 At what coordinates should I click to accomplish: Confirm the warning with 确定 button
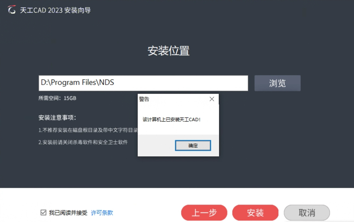coord(193,146)
